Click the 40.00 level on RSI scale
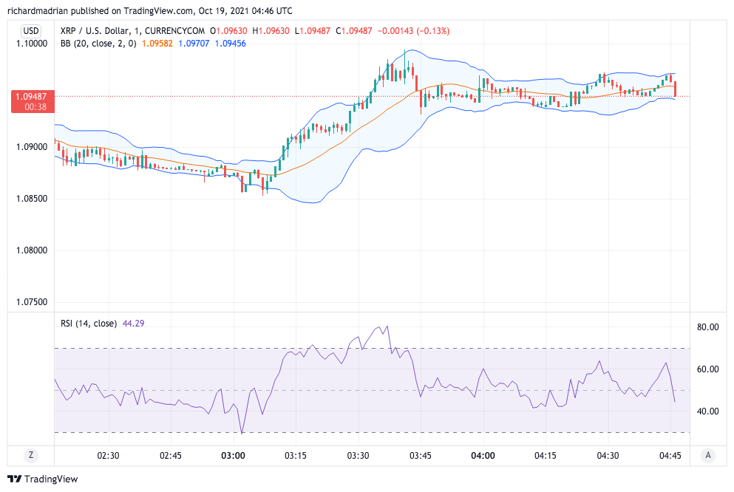Image resolution: width=734 pixels, height=492 pixels. [708, 411]
